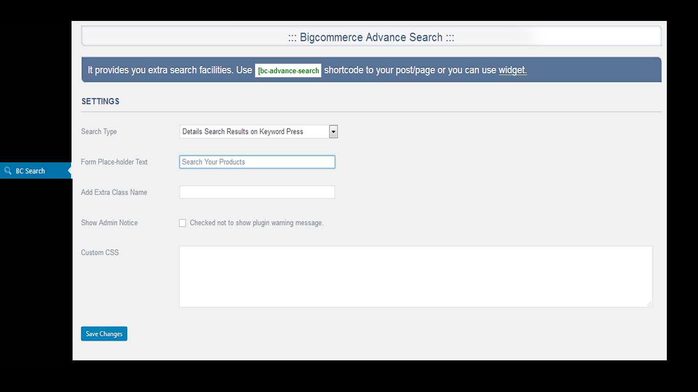Click the Save Changes button

pyautogui.click(x=104, y=334)
